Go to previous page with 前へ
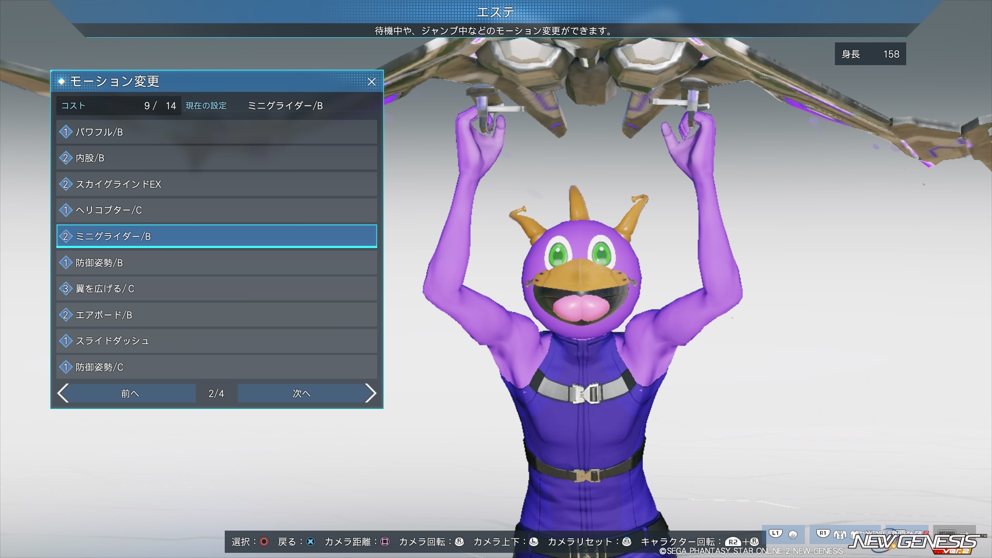The width and height of the screenshot is (992, 558). [x=131, y=393]
